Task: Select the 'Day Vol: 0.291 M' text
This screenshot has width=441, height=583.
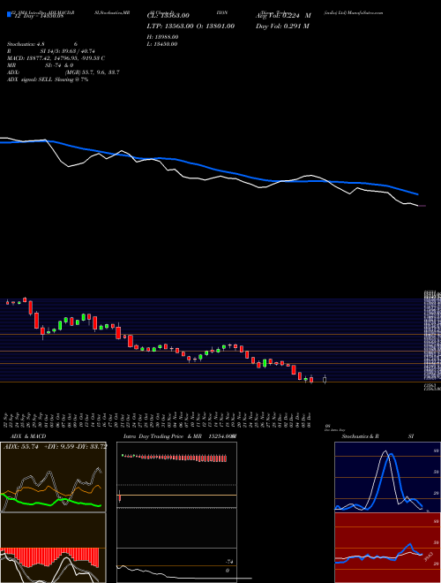Action: pos(282,26)
